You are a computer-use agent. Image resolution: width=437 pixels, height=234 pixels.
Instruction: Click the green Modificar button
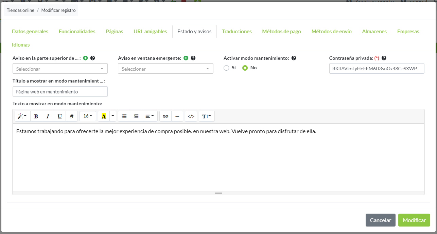(x=414, y=220)
